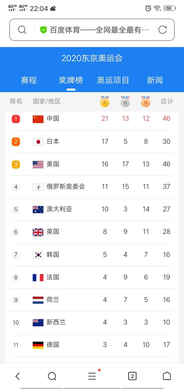This screenshot has height=389, width=184.
Task: Tap the green security shield icon
Action: (x=43, y=30)
